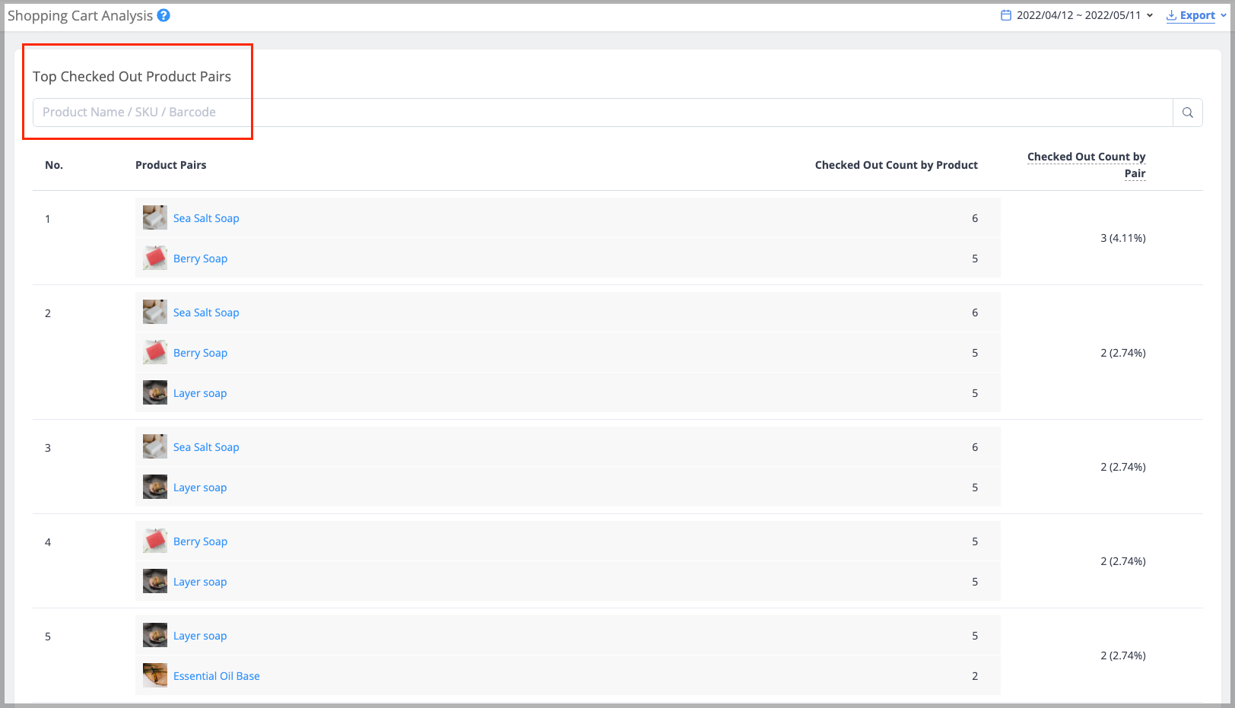Click the Layer soap thumbnail in row 3
The width and height of the screenshot is (1235, 708).
point(154,487)
